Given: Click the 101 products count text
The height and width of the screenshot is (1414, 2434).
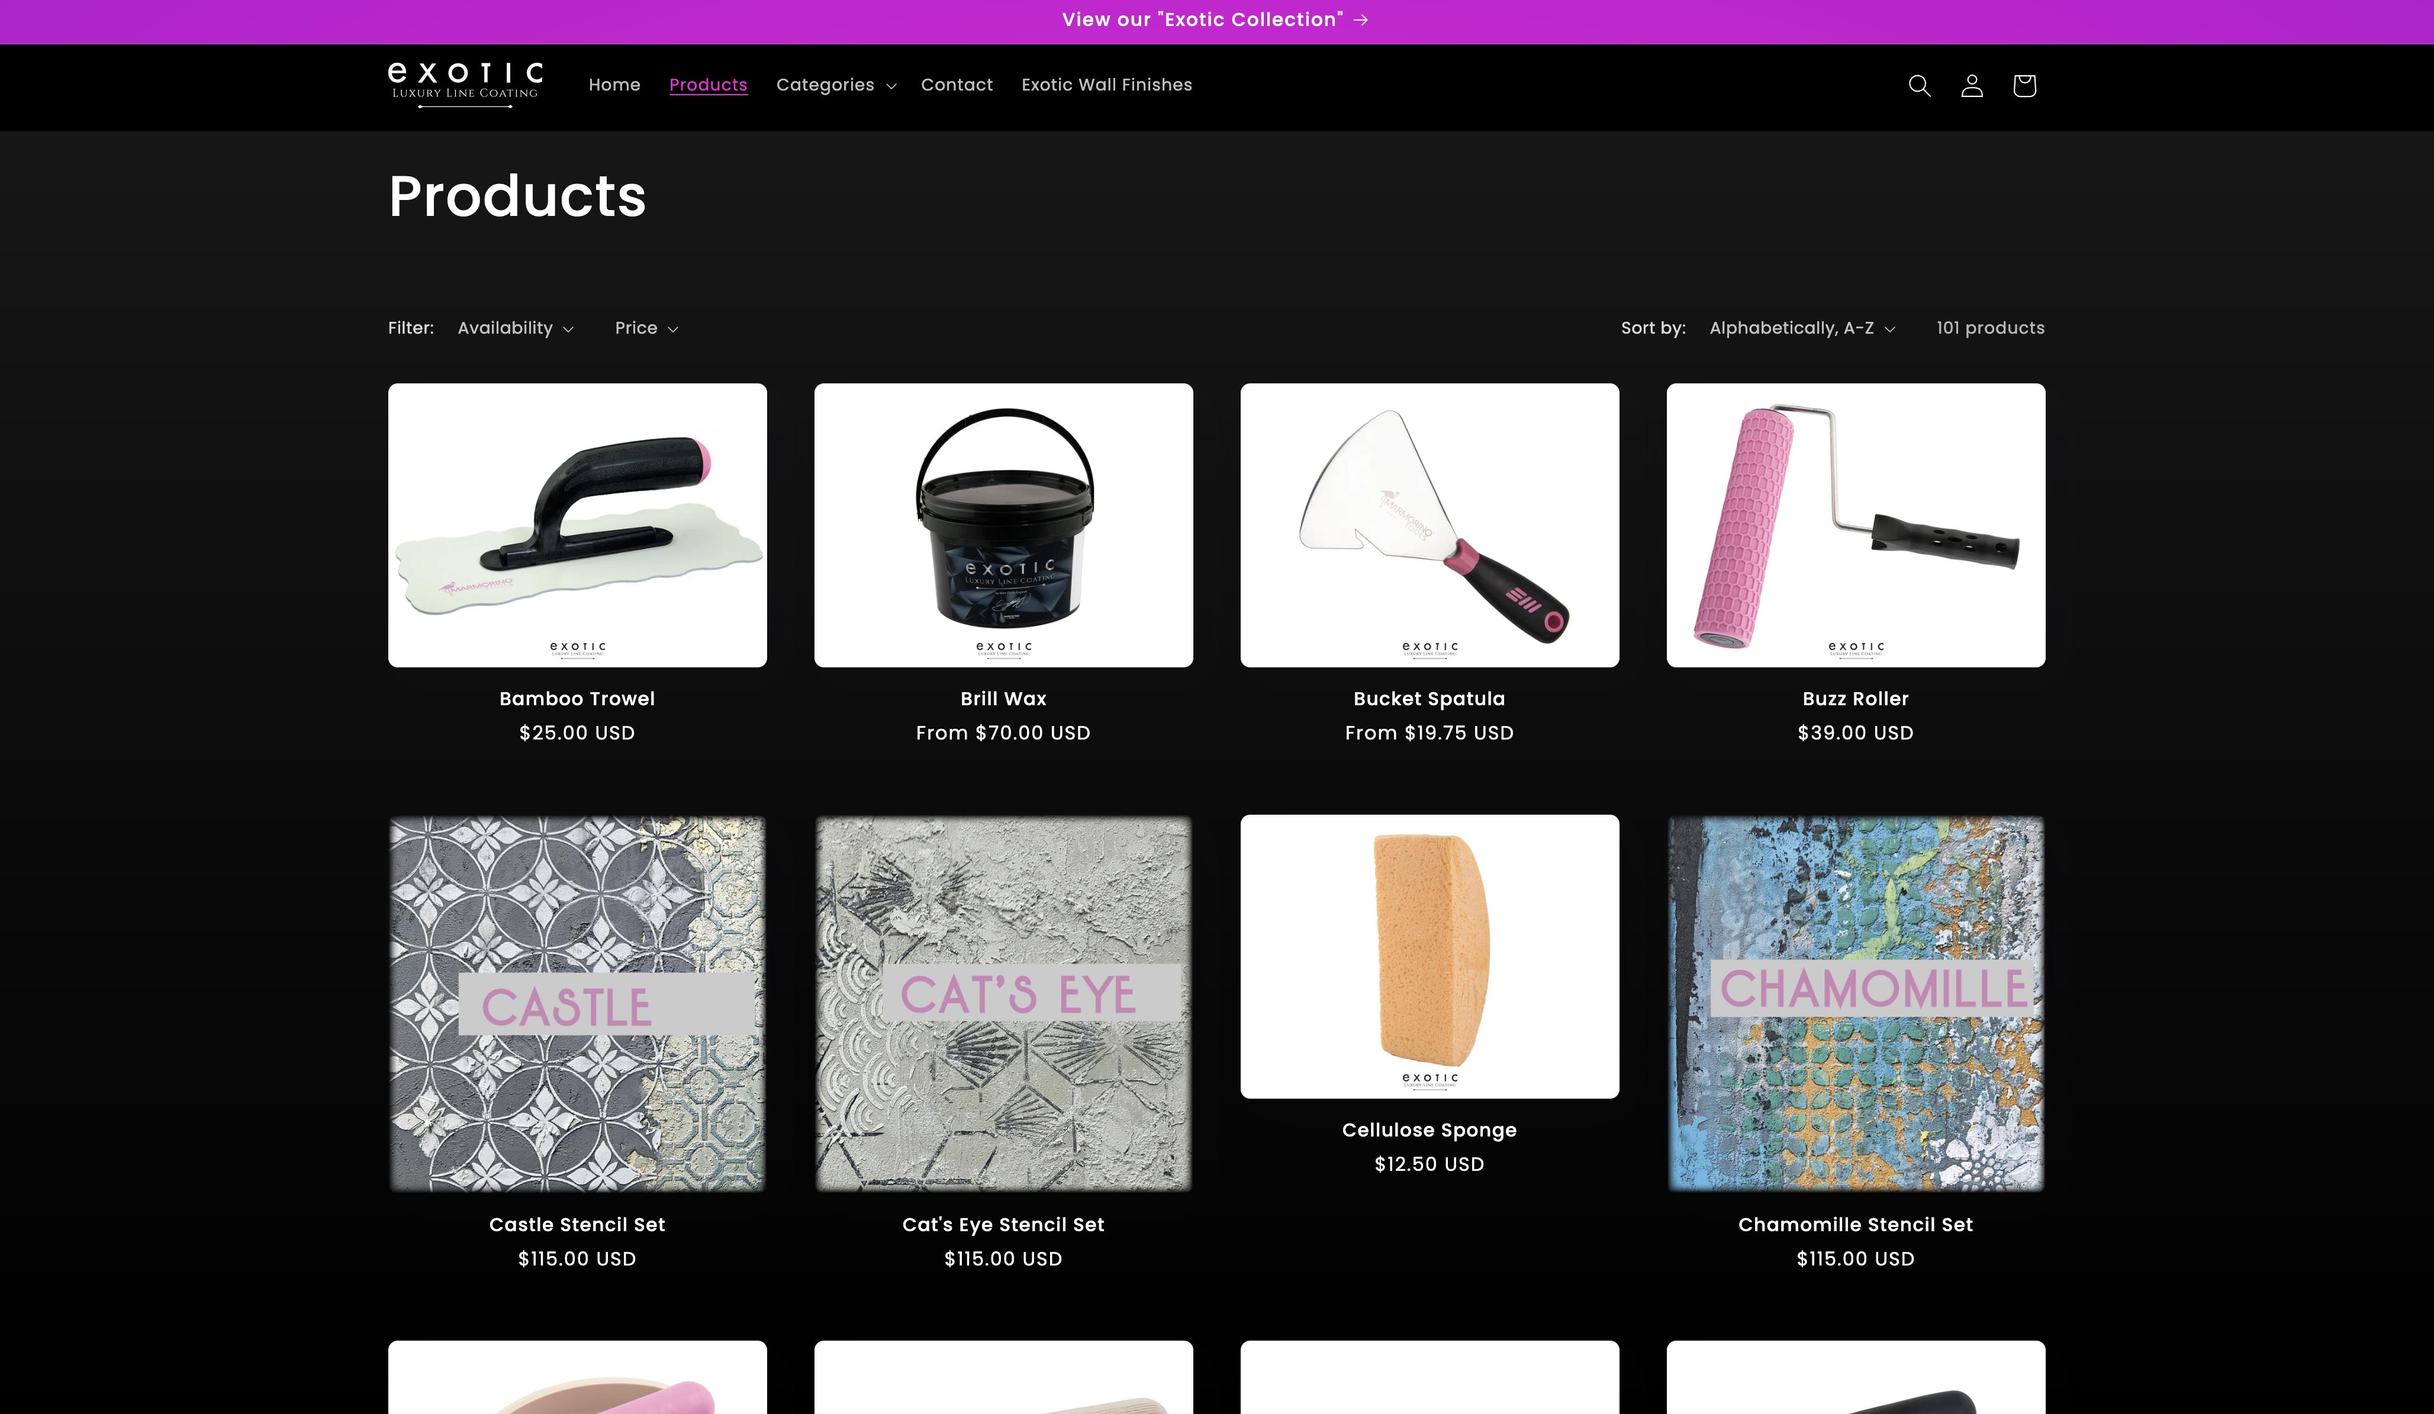Looking at the screenshot, I should [x=1989, y=328].
